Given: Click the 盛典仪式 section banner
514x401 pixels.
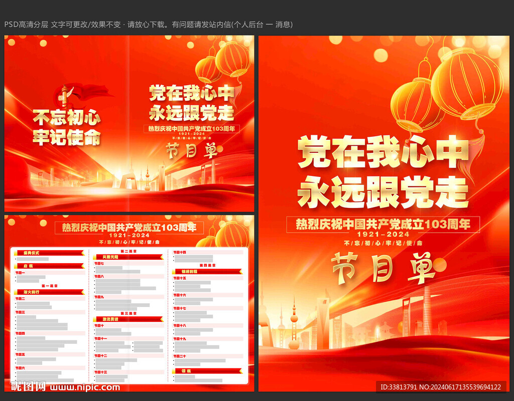Looking at the screenshot, I should (50, 253).
